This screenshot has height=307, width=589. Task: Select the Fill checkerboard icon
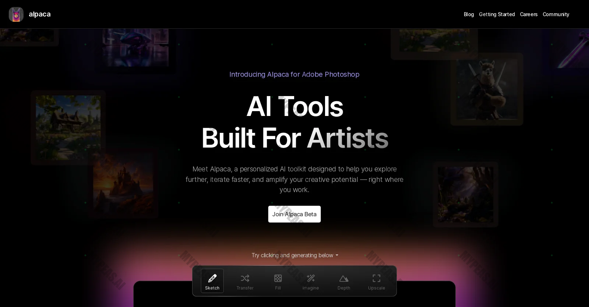coord(278,278)
